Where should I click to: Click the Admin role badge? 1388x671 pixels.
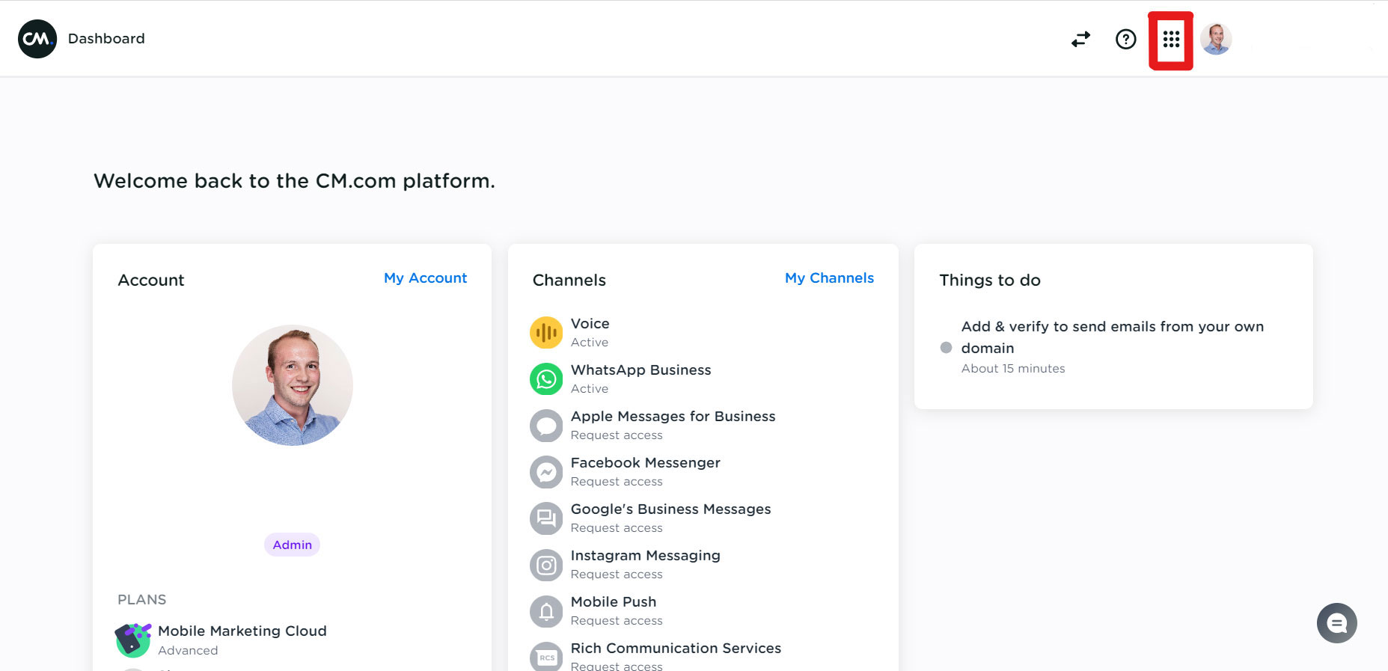pos(292,545)
